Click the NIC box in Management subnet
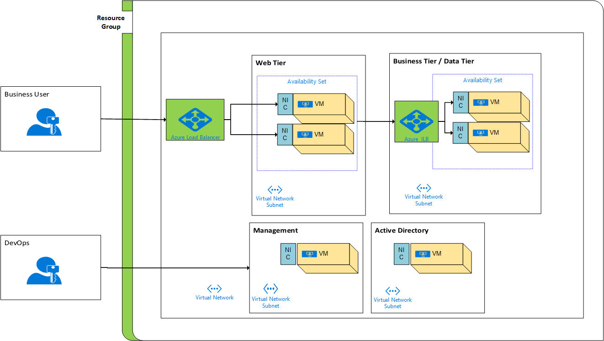This screenshot has height=341, width=604. click(288, 254)
